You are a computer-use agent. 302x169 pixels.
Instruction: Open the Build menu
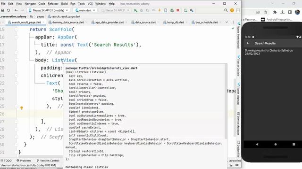click(x=64, y=4)
